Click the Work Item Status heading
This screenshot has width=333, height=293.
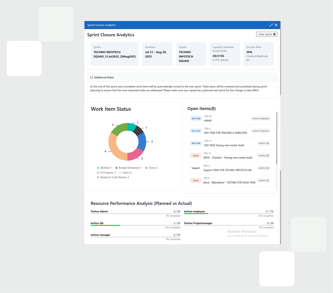pos(111,109)
